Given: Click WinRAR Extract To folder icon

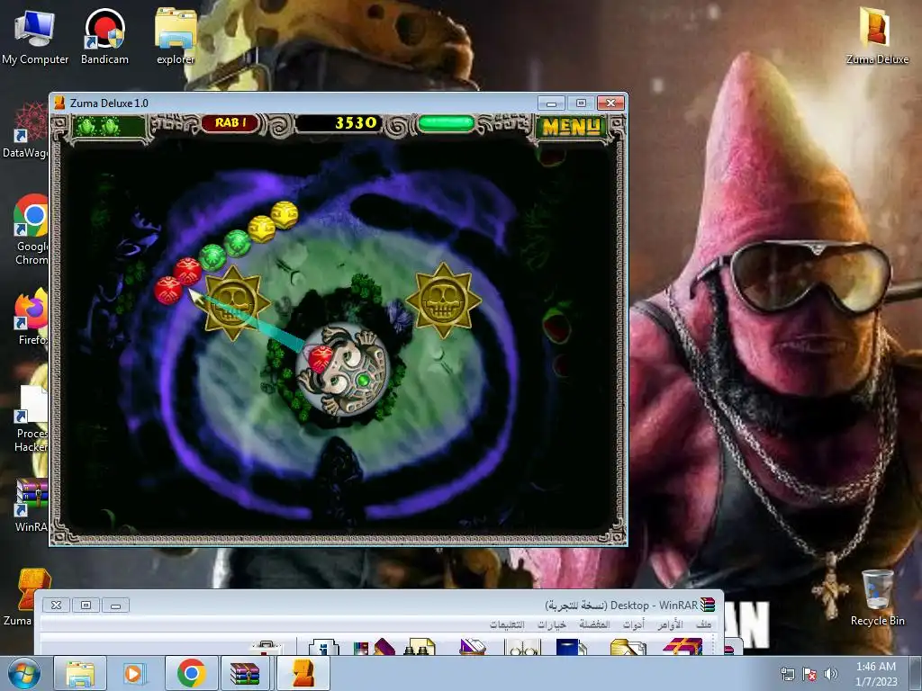Looking at the screenshot, I should [x=628, y=647].
